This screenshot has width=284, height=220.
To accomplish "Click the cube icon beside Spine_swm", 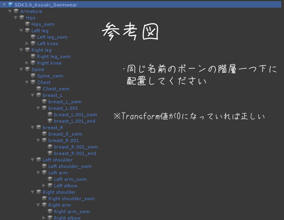I will tap(33, 76).
